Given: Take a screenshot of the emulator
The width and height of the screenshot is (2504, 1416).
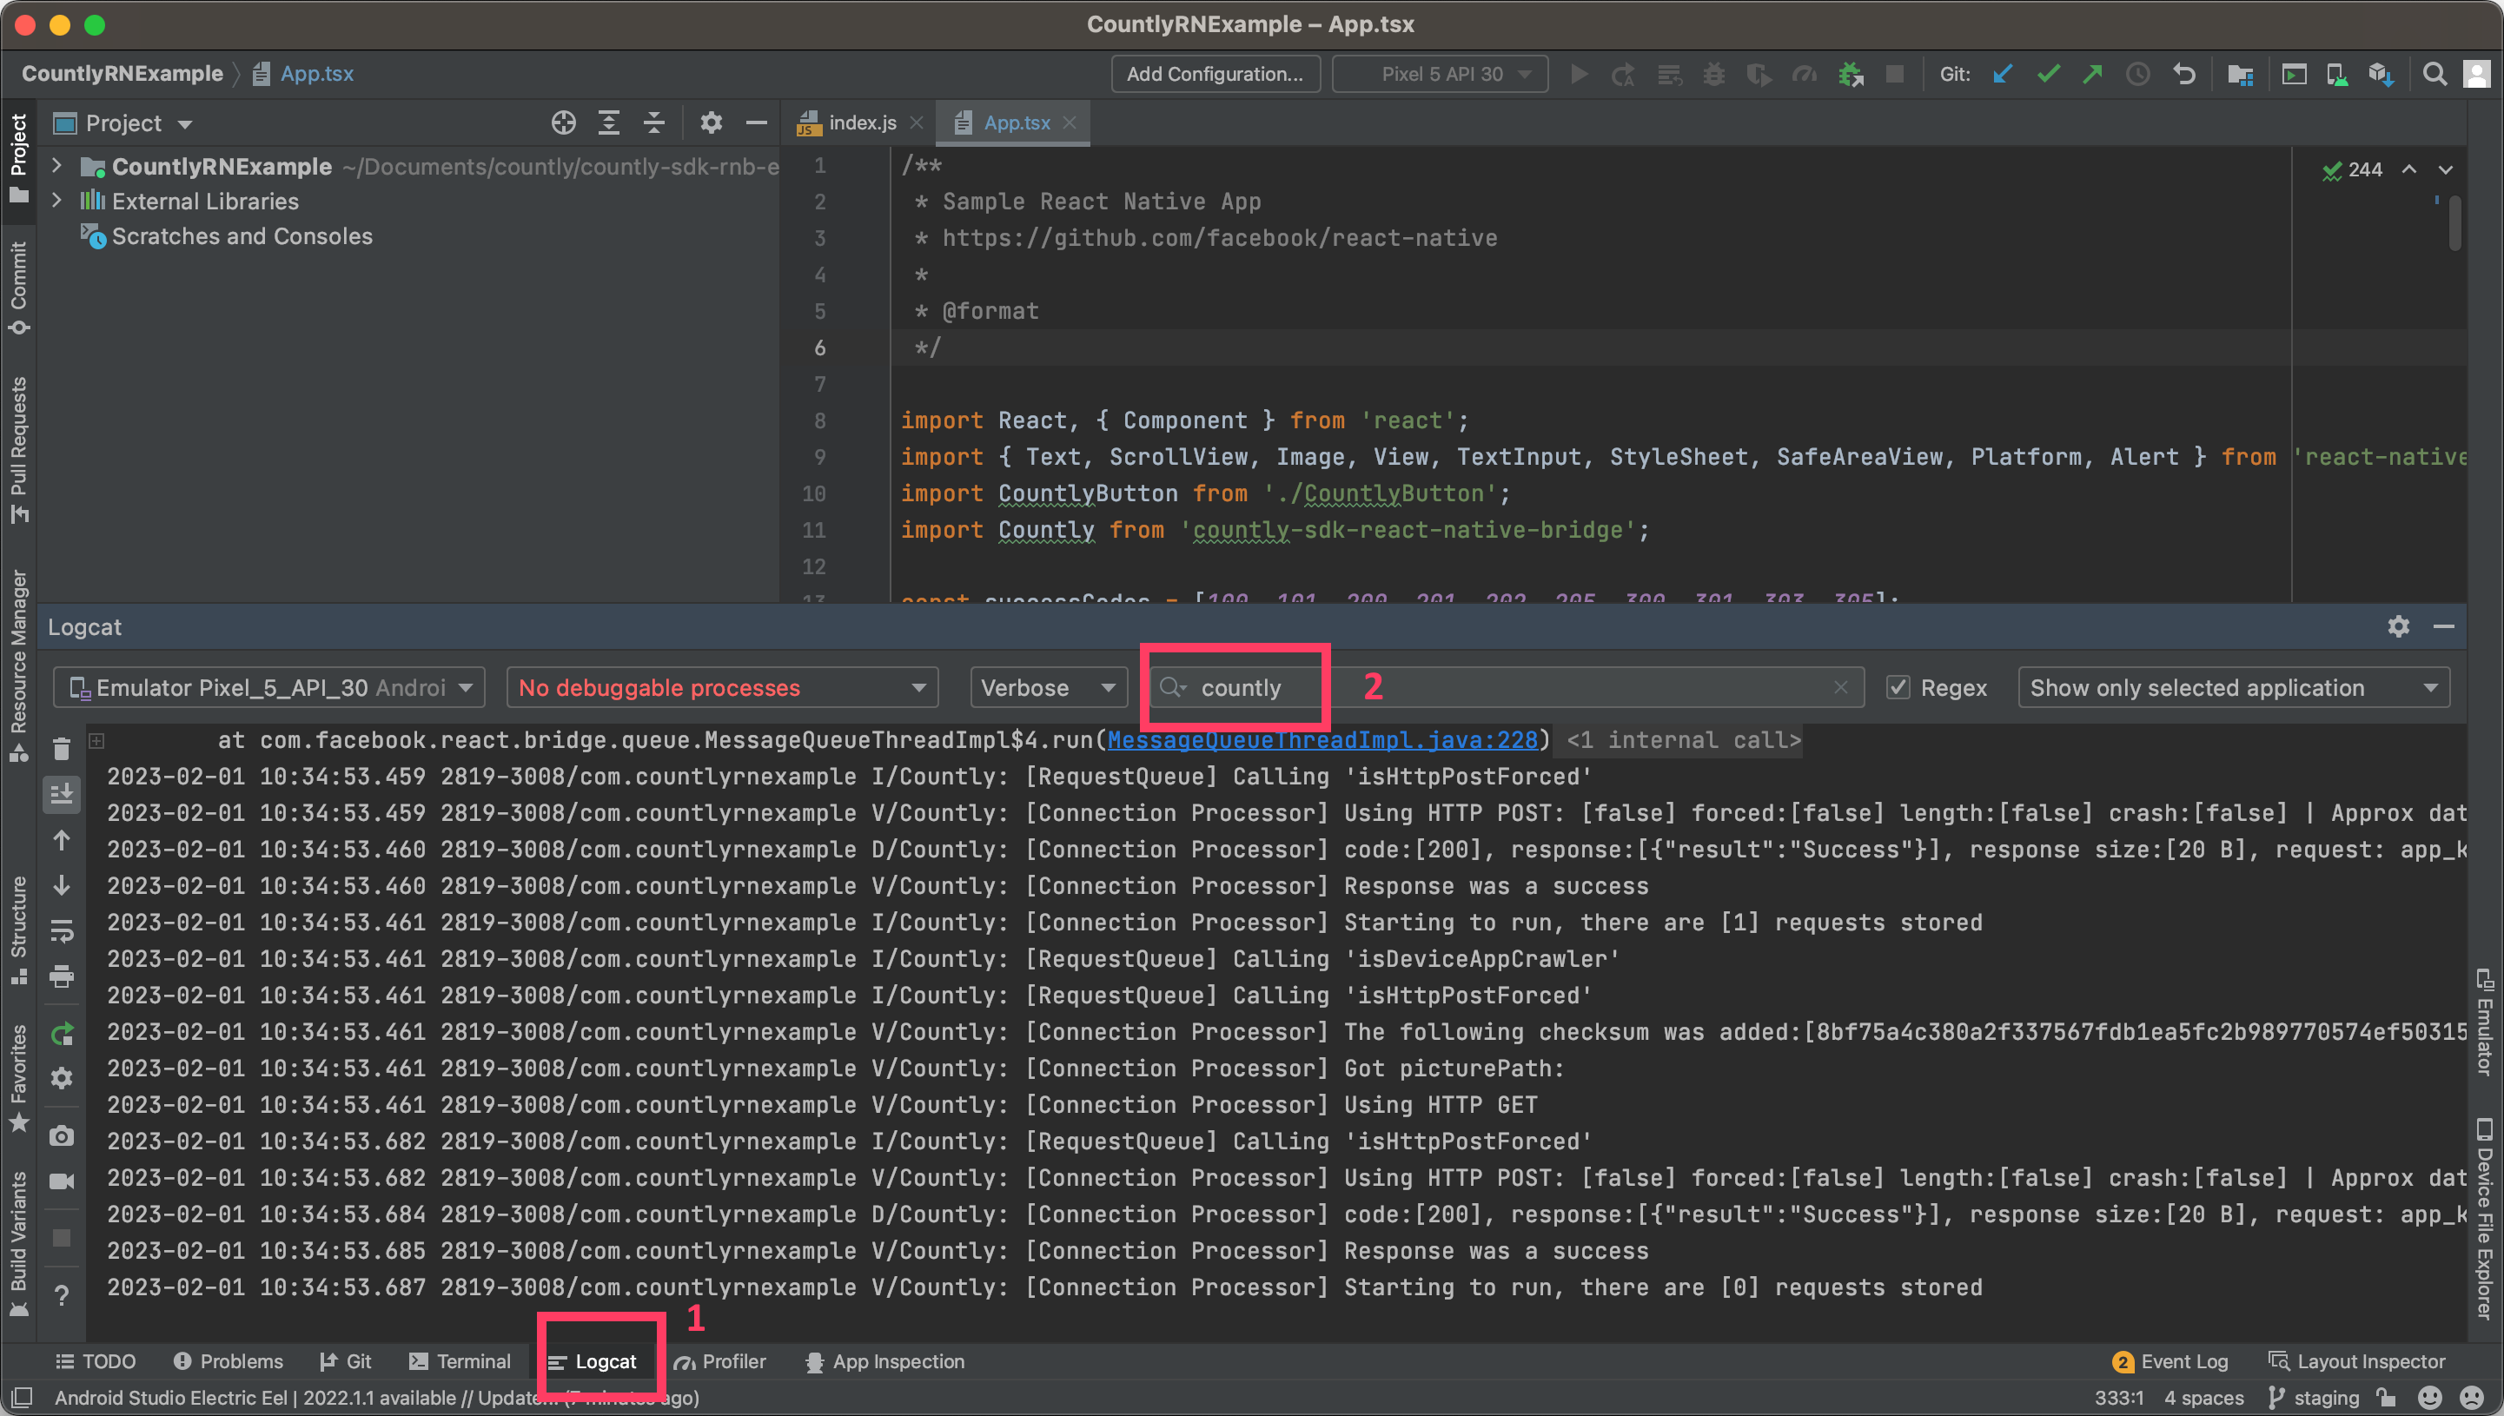Looking at the screenshot, I should [62, 1135].
